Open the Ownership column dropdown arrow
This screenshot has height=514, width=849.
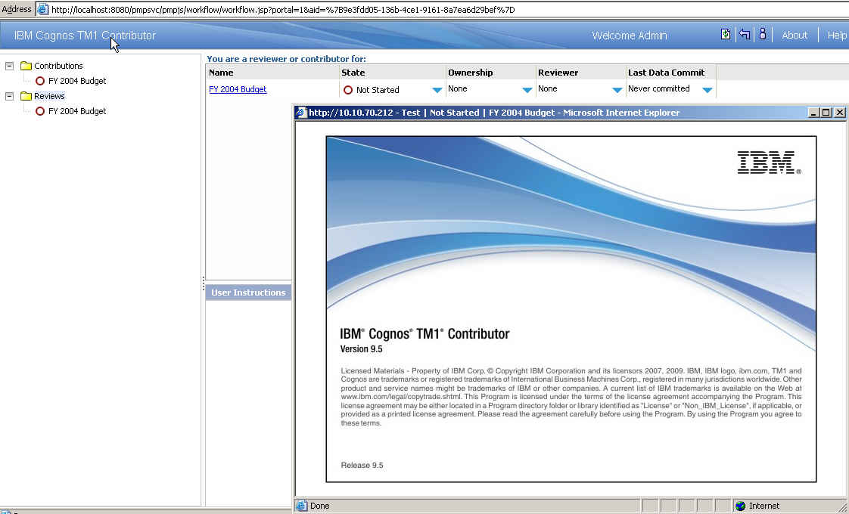(527, 91)
